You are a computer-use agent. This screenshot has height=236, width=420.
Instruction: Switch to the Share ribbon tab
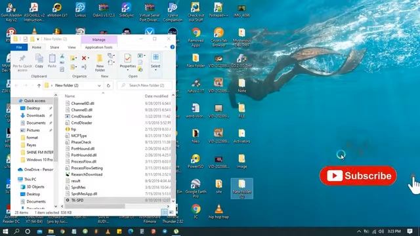[54, 47]
